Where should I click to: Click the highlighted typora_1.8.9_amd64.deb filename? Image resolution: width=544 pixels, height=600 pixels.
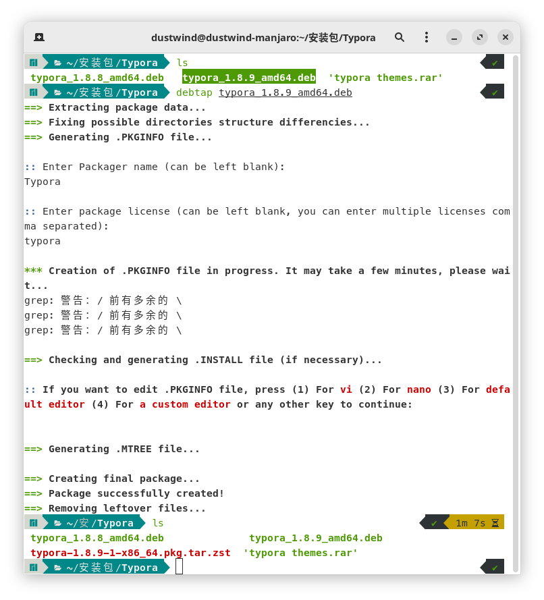point(248,78)
